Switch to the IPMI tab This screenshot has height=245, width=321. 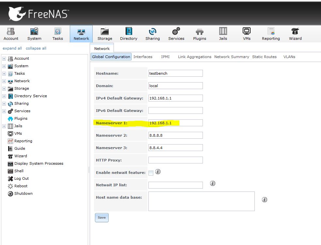(165, 57)
